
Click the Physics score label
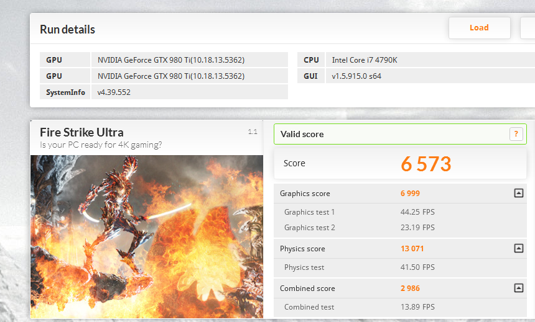pyautogui.click(x=302, y=249)
